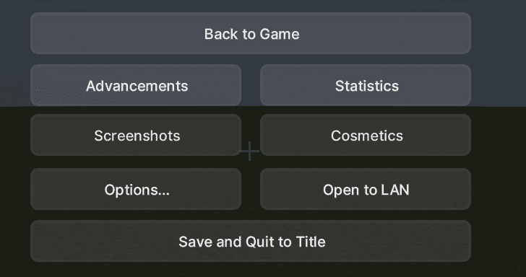The height and width of the screenshot is (277, 526).
Task: Open the Advancements screen
Action: [x=136, y=85]
